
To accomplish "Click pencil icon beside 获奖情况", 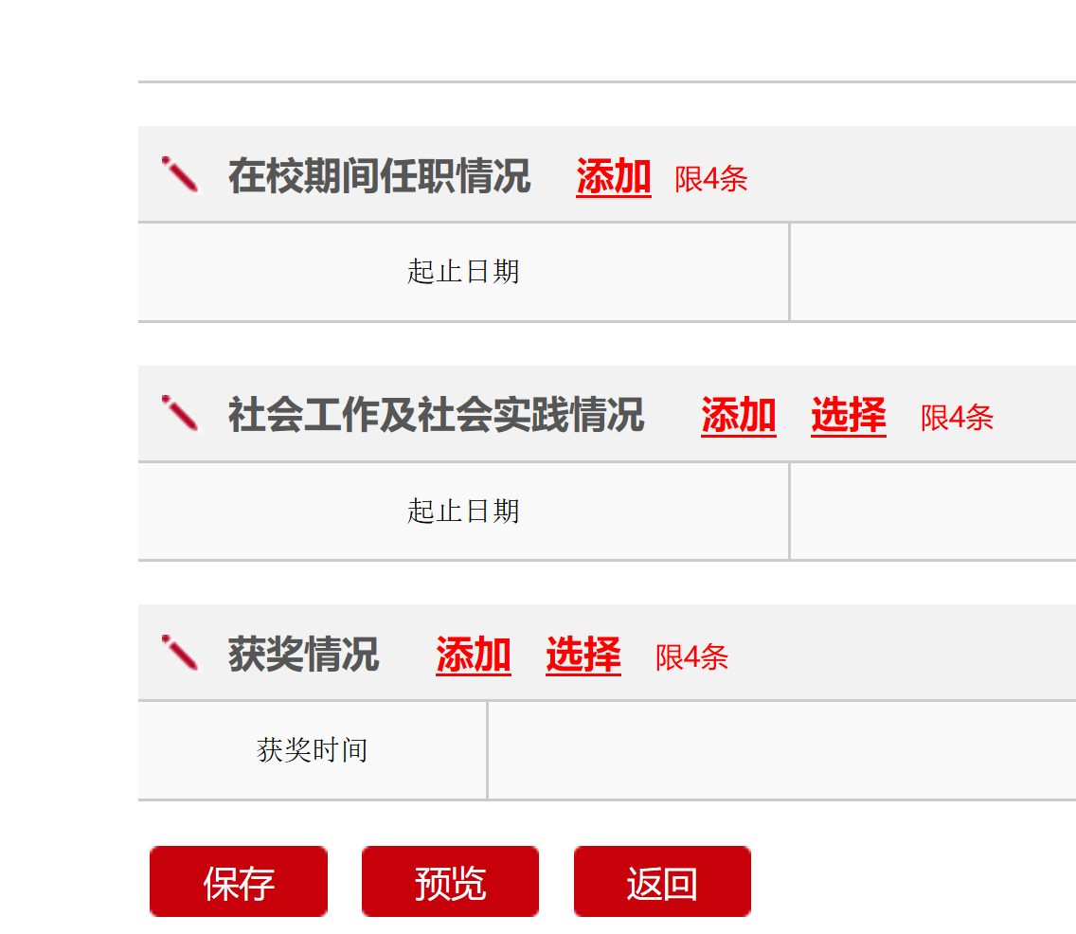I will (x=180, y=653).
